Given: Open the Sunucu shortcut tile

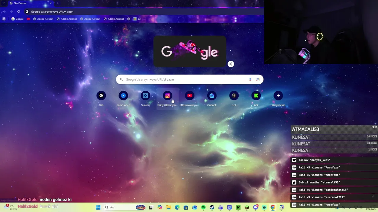Looking at the screenshot, I should tap(145, 99).
